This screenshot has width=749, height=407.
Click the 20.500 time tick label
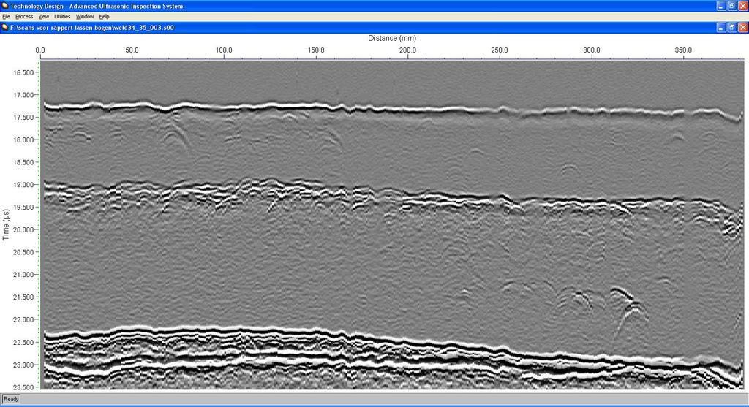coord(24,252)
